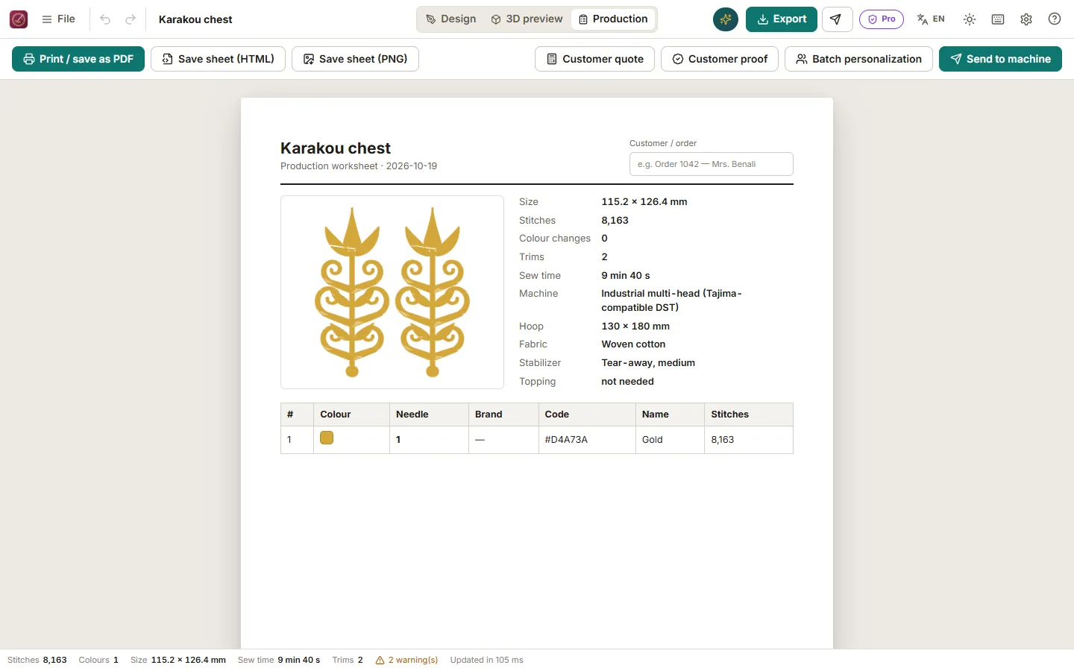
Task: Open the help question mark icon
Action: pos(1055,19)
